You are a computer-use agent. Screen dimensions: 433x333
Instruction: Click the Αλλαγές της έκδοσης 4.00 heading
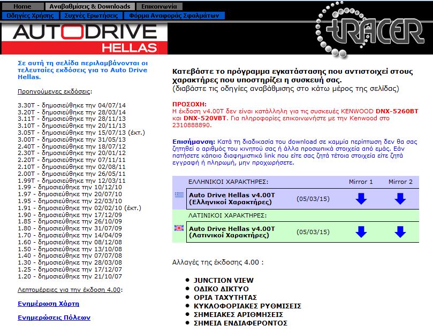click(218, 262)
